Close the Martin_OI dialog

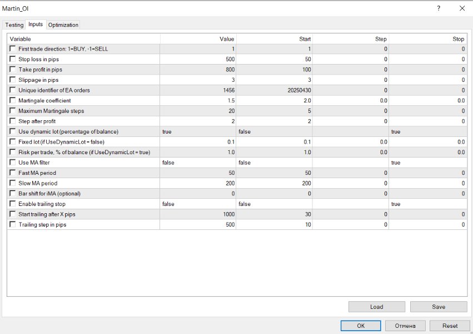[462, 8]
